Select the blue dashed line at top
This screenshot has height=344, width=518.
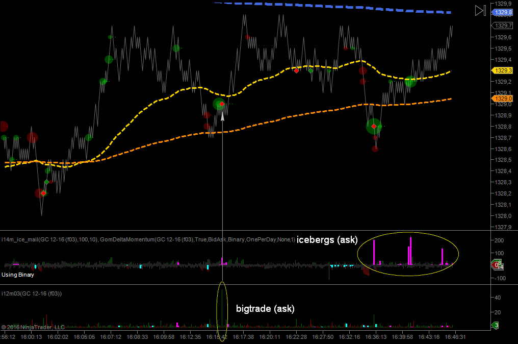point(357,7)
